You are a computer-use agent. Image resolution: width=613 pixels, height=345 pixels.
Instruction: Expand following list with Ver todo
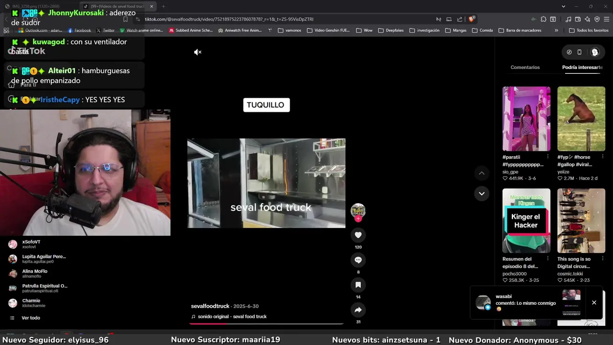[31, 318]
